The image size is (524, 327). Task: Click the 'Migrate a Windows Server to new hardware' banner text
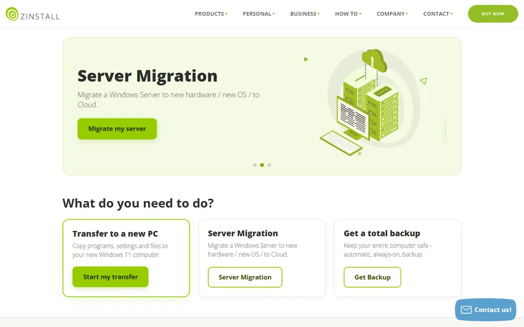click(169, 99)
